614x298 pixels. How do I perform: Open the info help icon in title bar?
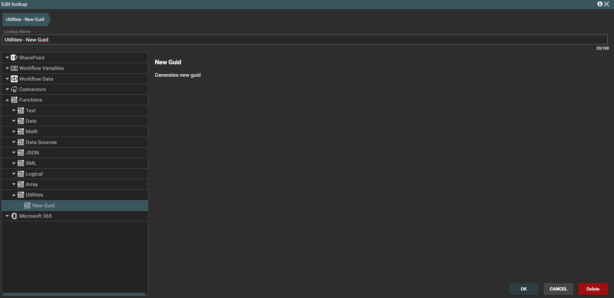coord(600,4)
